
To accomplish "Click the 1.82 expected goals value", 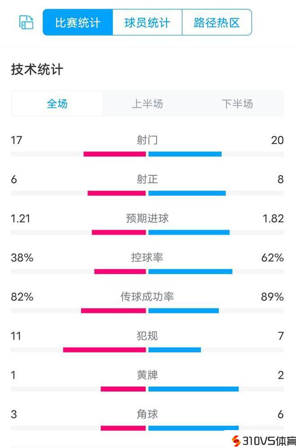I will tap(272, 219).
